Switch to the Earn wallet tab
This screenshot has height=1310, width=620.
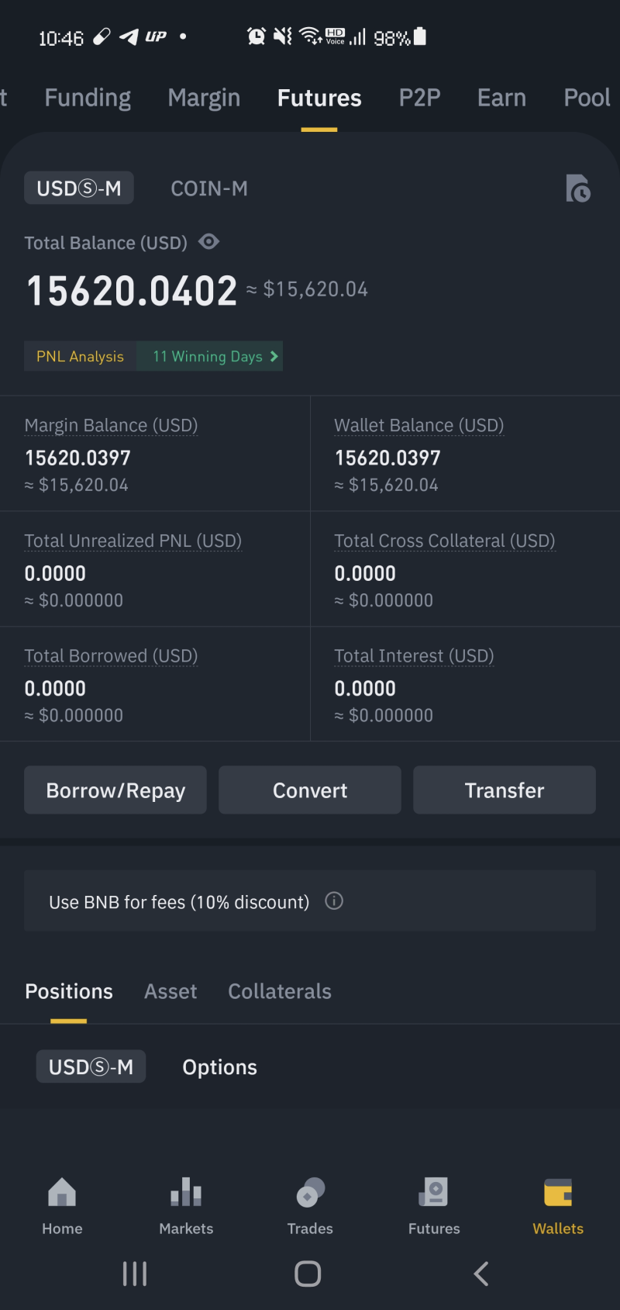tap(501, 98)
